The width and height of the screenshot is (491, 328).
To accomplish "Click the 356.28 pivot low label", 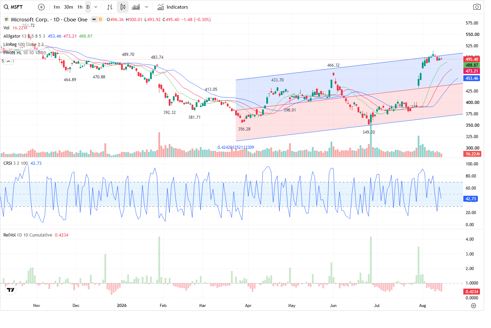I will point(244,129).
